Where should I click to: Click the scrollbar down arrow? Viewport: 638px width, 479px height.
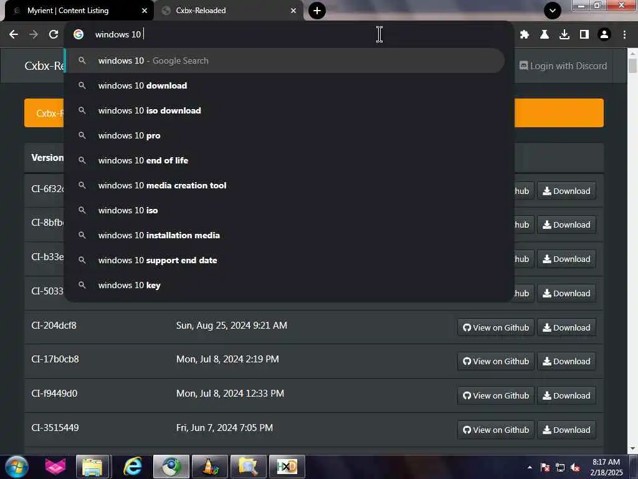coord(632,448)
